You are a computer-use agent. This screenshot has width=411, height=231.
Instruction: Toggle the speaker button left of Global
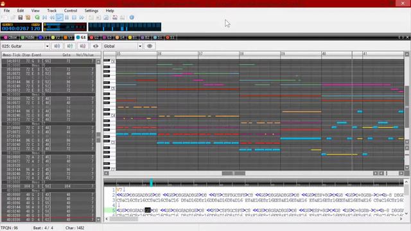click(x=96, y=46)
